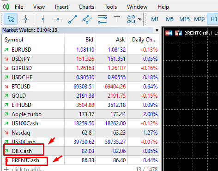Image resolution: width=218 pixels, height=171 pixels.
Task: Click Market Watch panel title bar
Action: tap(78, 30)
